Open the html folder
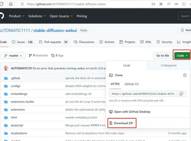 click(x=14, y=117)
